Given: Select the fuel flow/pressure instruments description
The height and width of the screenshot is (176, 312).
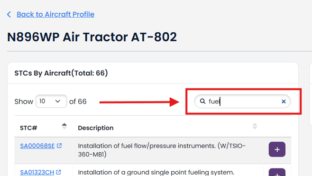Looking at the screenshot, I should coord(162,150).
